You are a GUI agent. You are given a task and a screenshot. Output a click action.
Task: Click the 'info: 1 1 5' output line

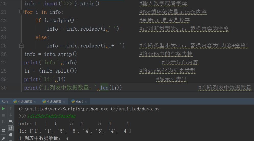tap(74, 124)
